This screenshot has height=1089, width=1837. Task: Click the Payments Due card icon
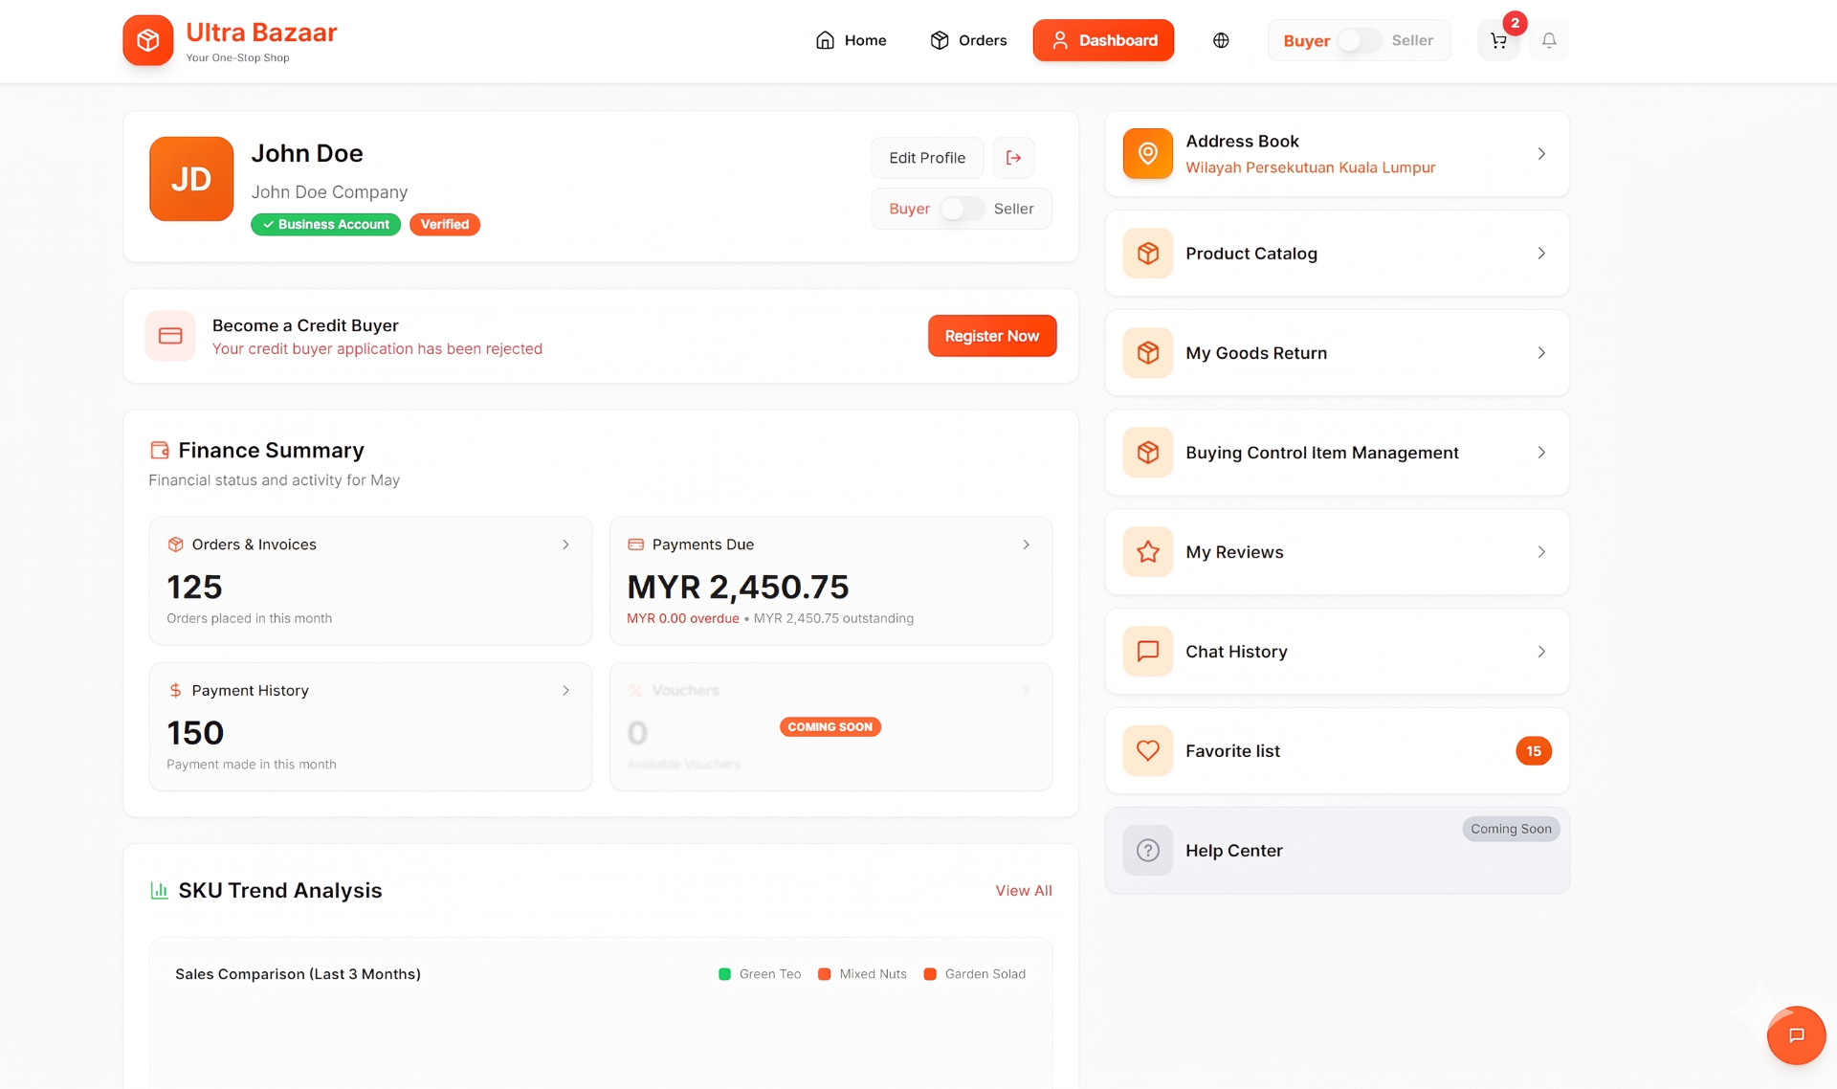coord(635,544)
